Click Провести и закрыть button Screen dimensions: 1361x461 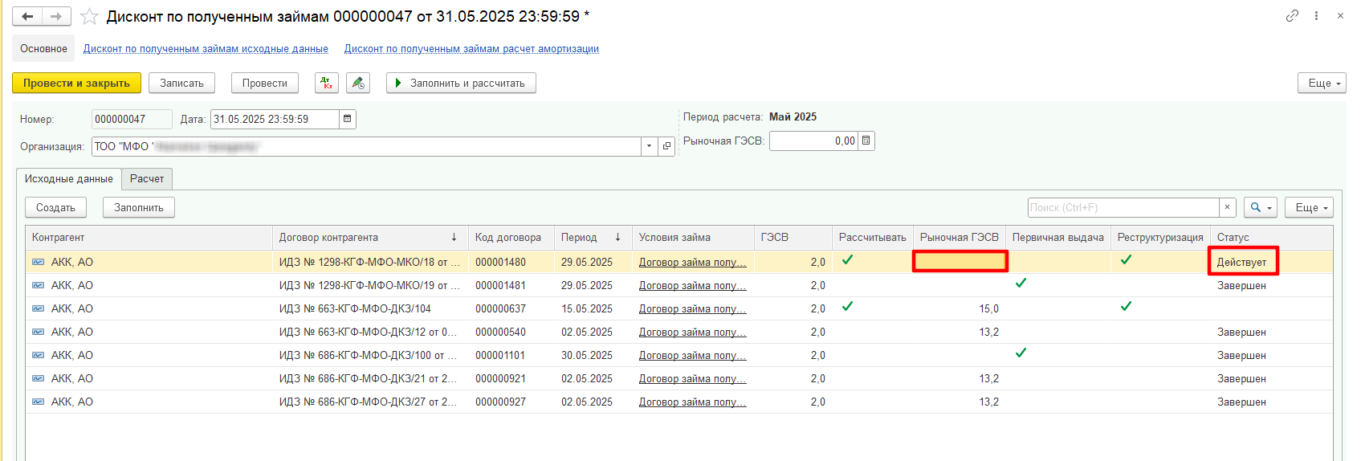(x=76, y=83)
